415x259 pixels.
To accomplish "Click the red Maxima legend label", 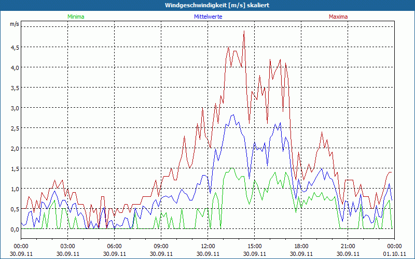I will click(338, 17).
